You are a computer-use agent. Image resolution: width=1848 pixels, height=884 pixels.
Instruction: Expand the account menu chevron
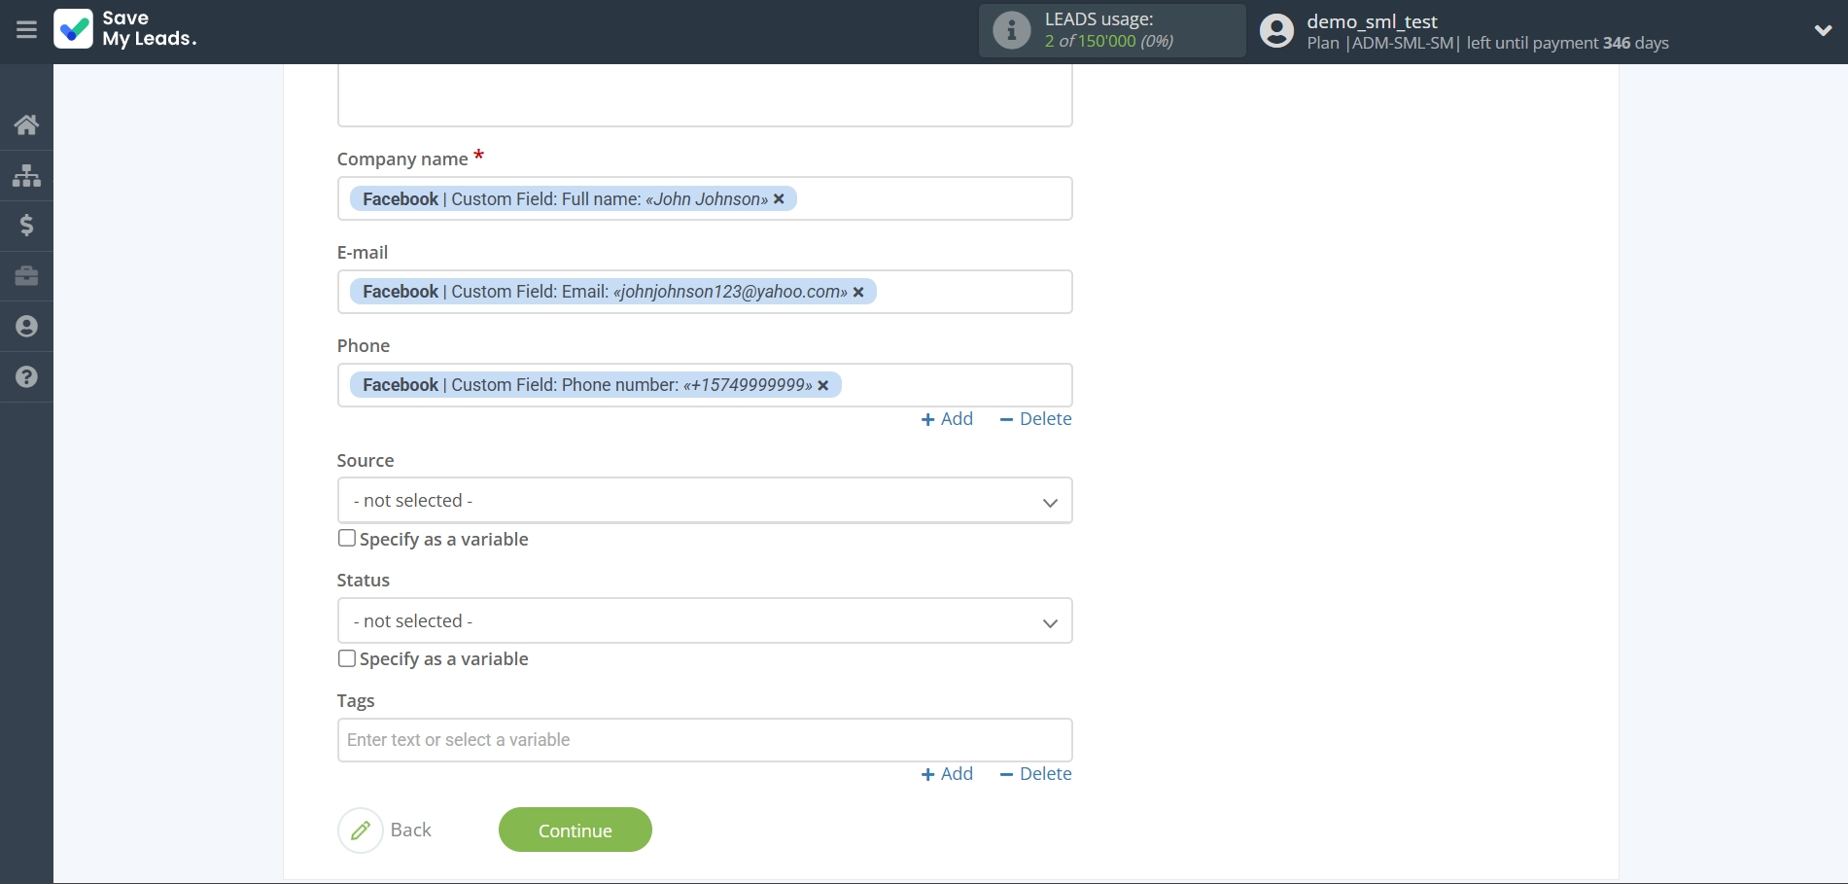[1823, 31]
